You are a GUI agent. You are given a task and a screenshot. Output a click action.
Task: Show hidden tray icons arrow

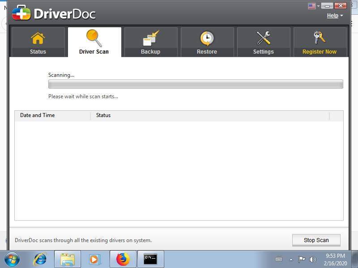pos(291,260)
